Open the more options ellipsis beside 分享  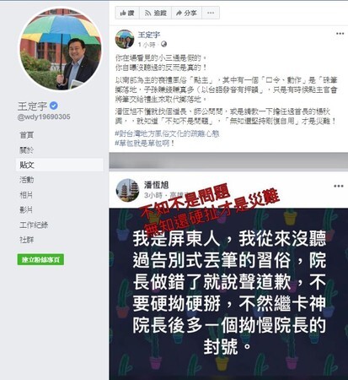[x=211, y=13]
